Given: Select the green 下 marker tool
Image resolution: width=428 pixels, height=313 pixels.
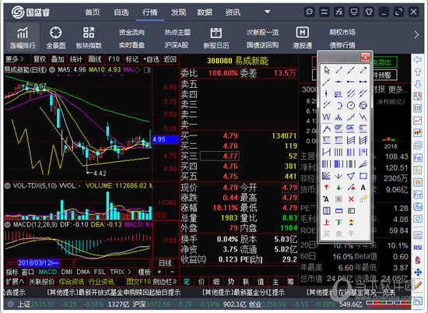Looking at the screenshot, I should (339, 223).
